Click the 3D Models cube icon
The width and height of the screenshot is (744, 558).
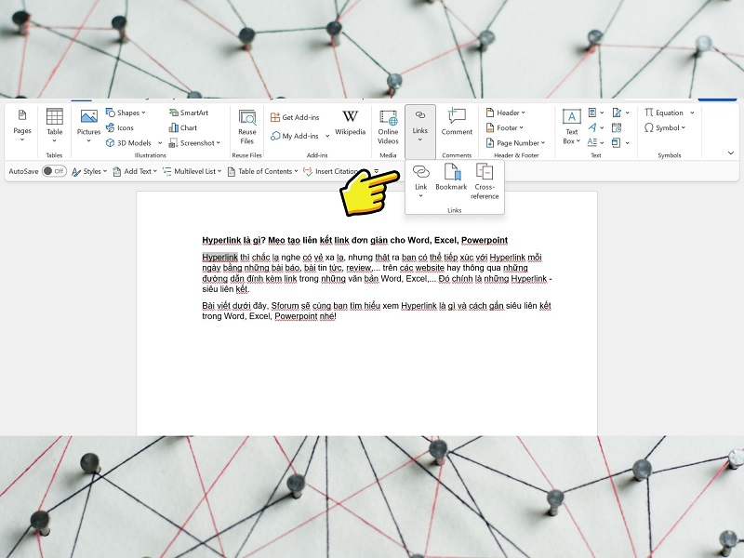110,143
